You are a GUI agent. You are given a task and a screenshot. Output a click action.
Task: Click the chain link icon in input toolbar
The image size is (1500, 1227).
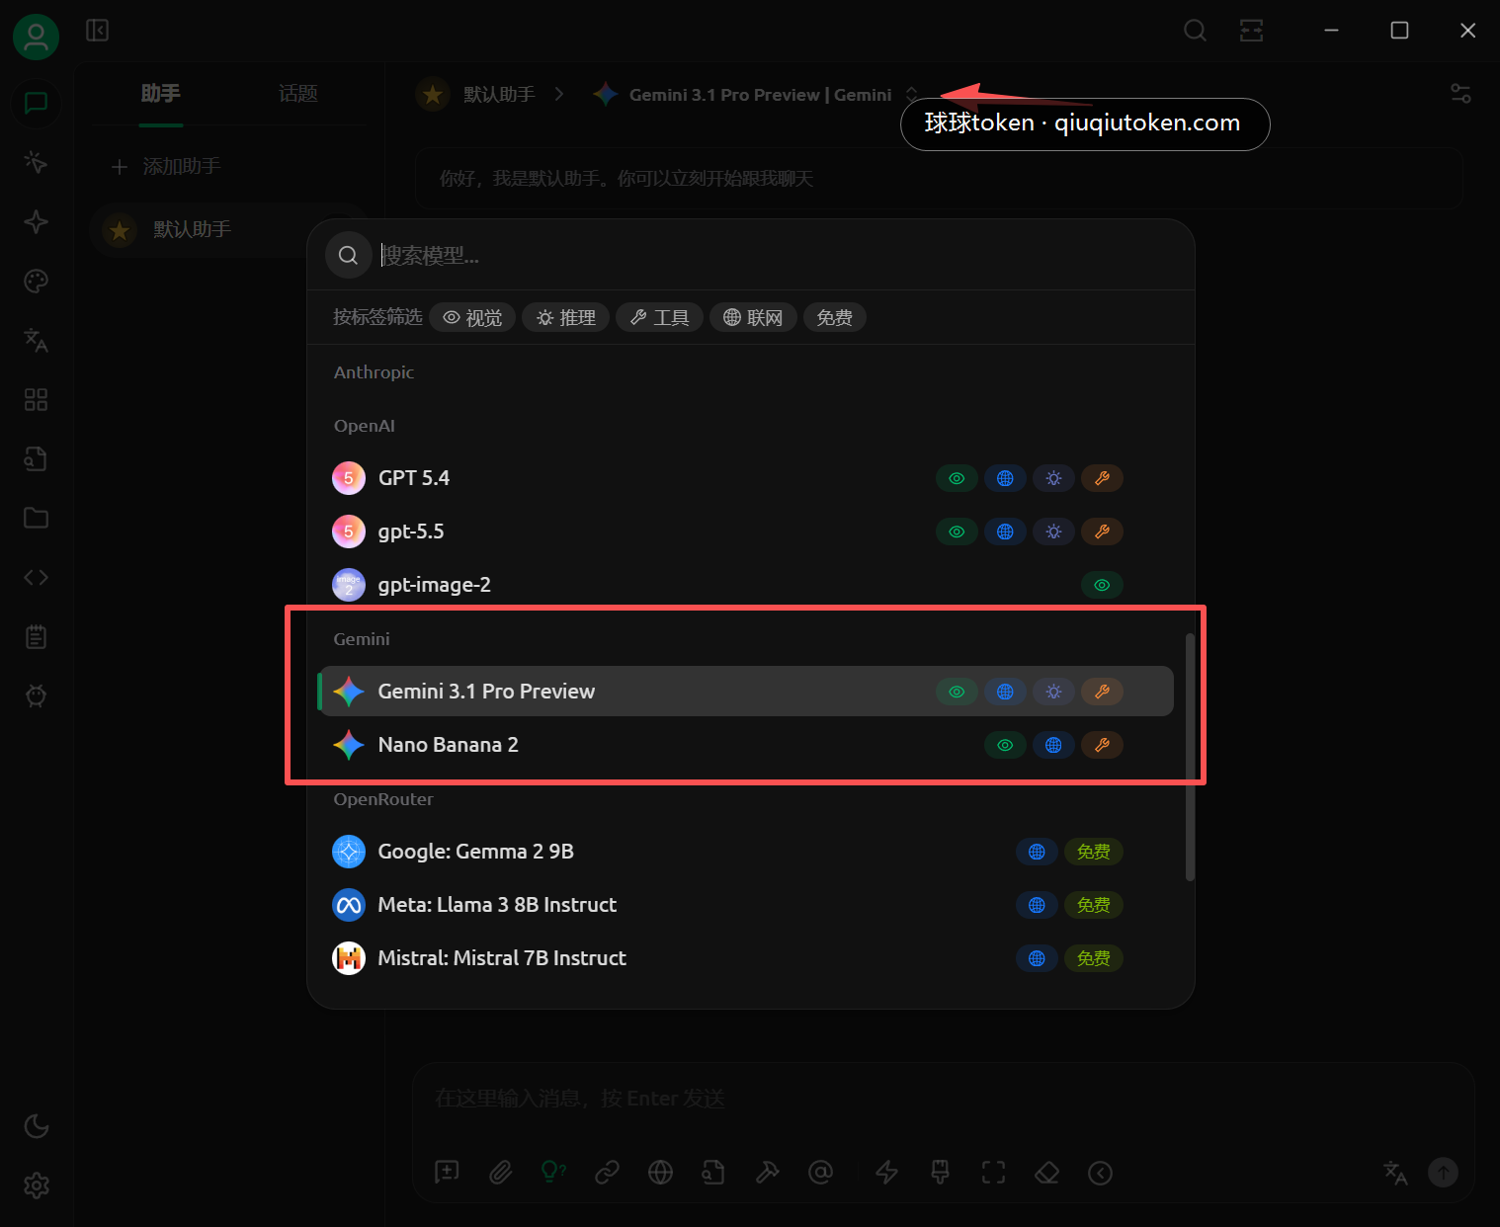pyautogui.click(x=607, y=1172)
